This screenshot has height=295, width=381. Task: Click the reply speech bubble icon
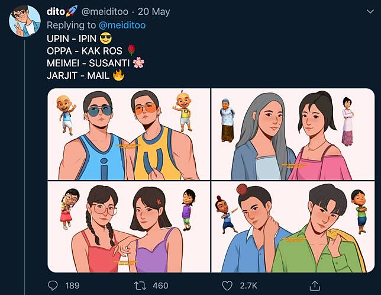[x=53, y=286]
